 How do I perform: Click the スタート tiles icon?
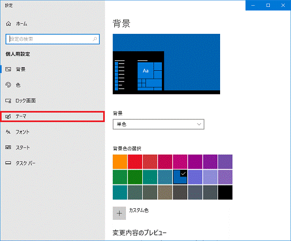8,147
